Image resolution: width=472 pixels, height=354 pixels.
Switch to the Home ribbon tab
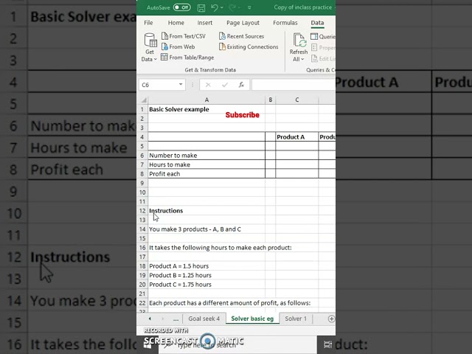[176, 23]
